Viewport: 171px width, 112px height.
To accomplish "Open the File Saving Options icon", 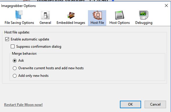I will (19, 15).
